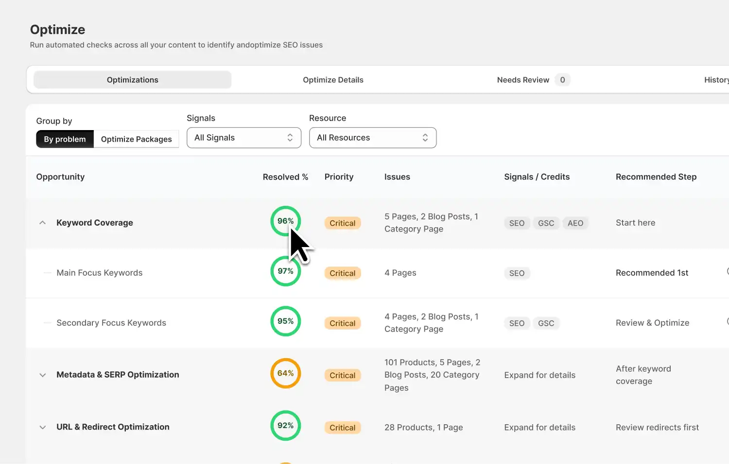
Task: Click the "28 Products, 1 Page" issues cell
Action: point(424,428)
